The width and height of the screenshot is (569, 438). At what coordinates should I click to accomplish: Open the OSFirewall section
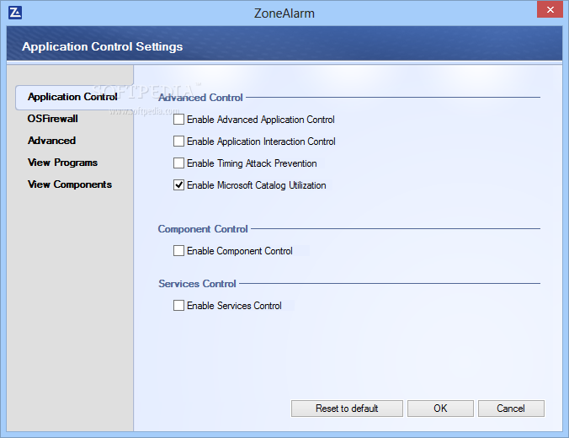point(53,119)
